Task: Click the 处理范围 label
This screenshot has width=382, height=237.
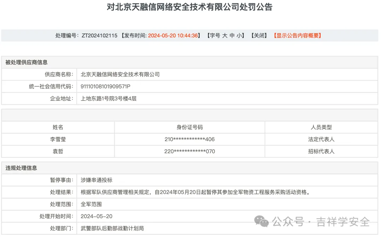Action: click(62, 204)
